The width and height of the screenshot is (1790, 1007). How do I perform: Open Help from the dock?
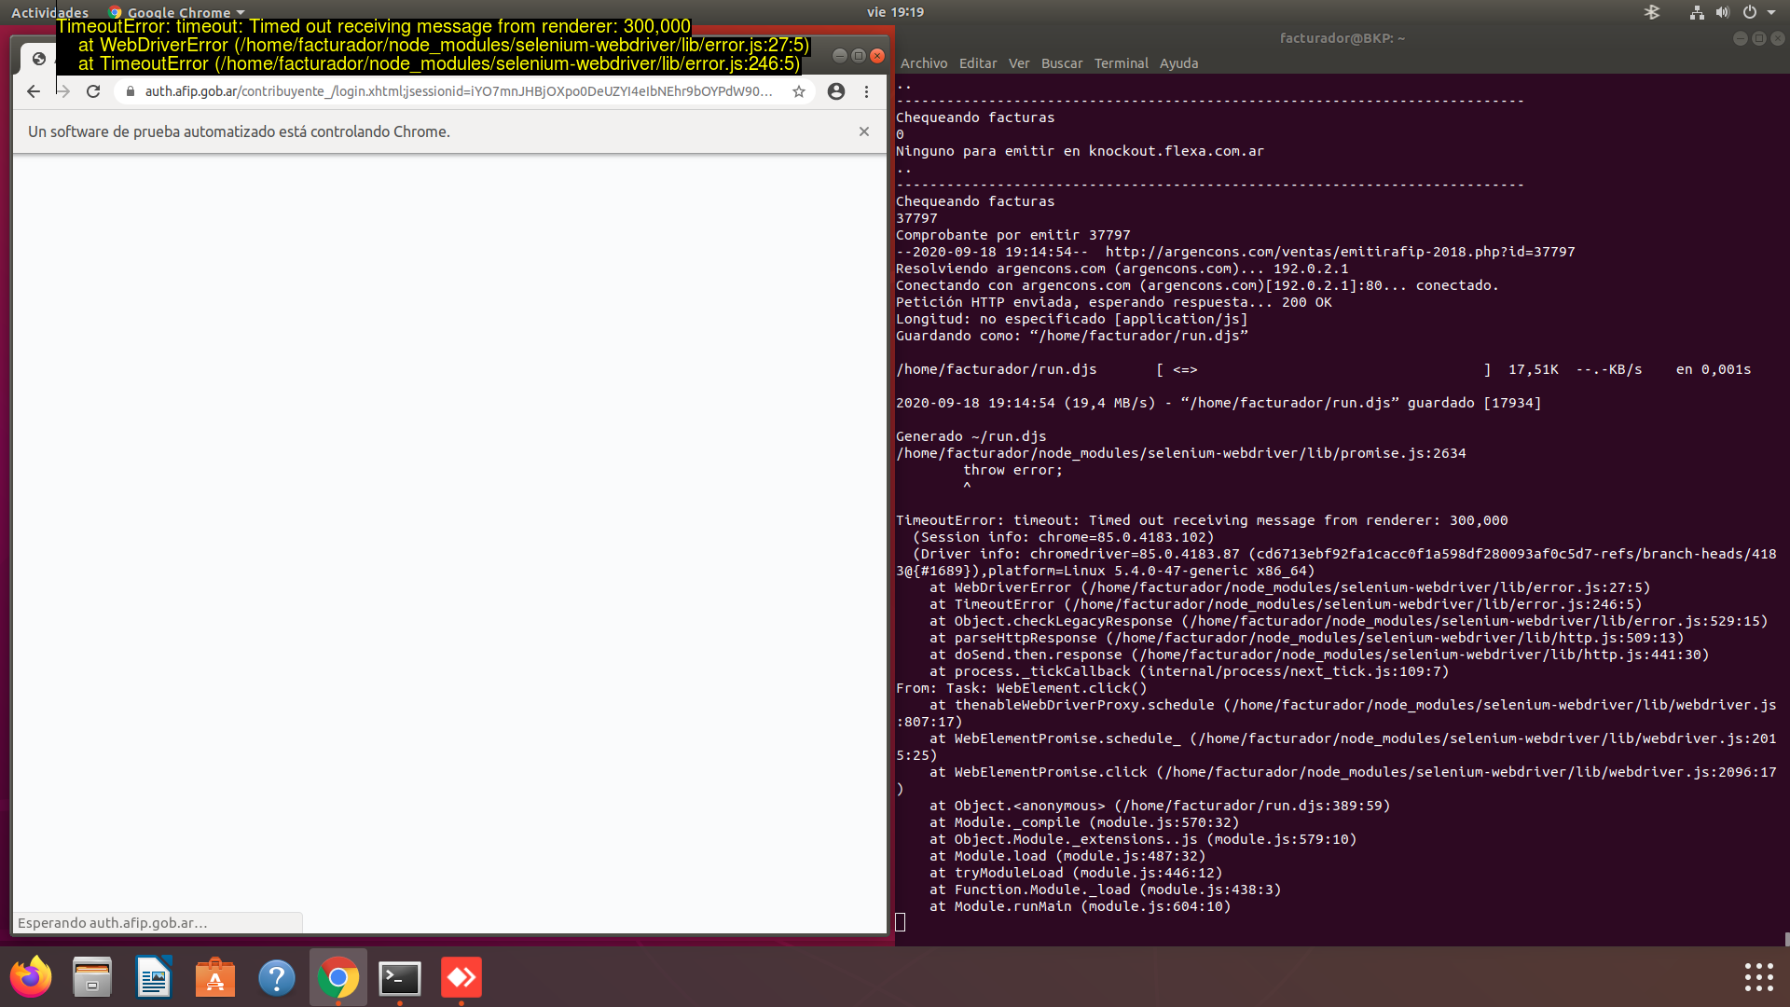click(277, 977)
